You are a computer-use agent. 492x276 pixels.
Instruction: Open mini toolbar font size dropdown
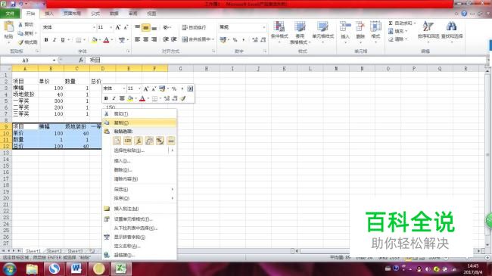tap(139, 88)
